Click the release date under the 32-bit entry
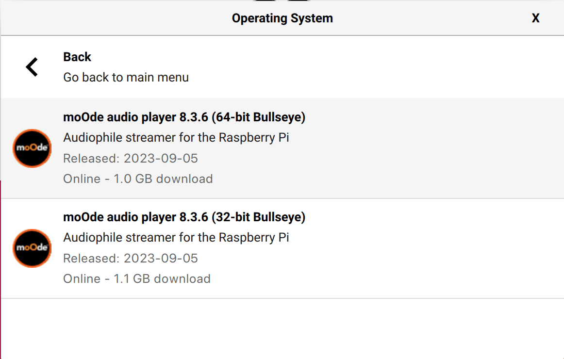 tap(131, 258)
